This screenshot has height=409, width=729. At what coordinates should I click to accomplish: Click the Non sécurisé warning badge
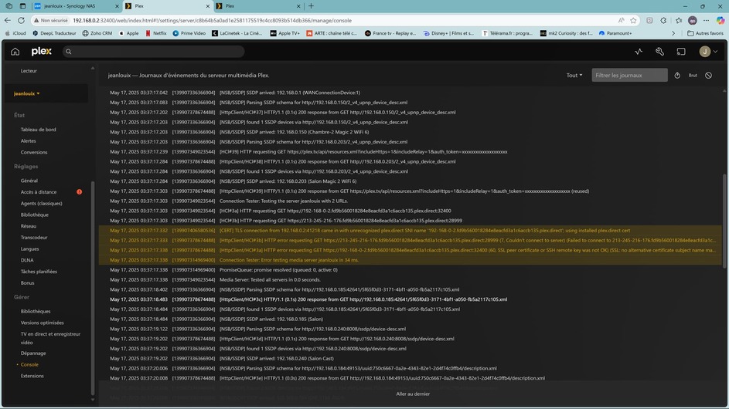click(x=51, y=20)
